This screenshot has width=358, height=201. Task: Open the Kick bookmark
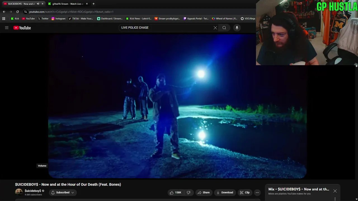(x=15, y=19)
